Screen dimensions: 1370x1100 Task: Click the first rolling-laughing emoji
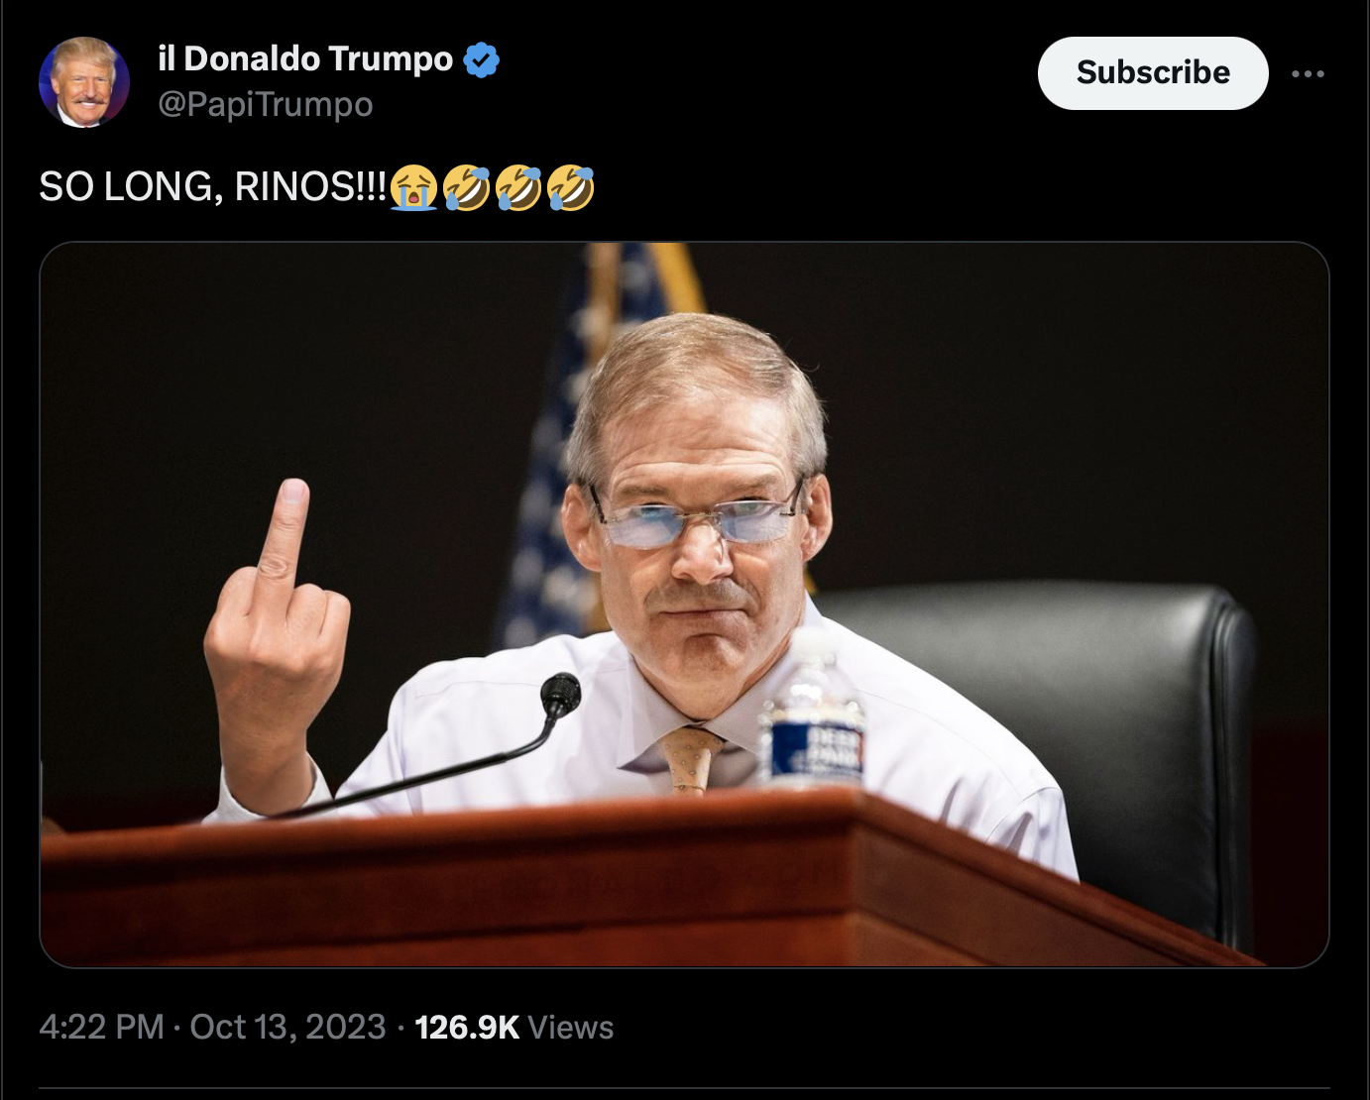click(x=466, y=186)
